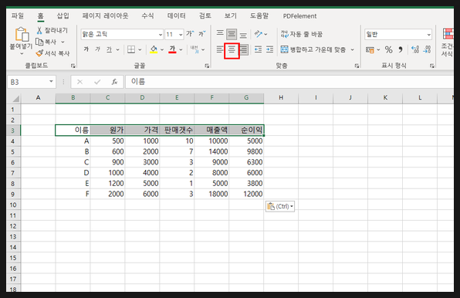Click the accounting number format icon
The width and height of the screenshot is (460, 298).
(x=370, y=50)
